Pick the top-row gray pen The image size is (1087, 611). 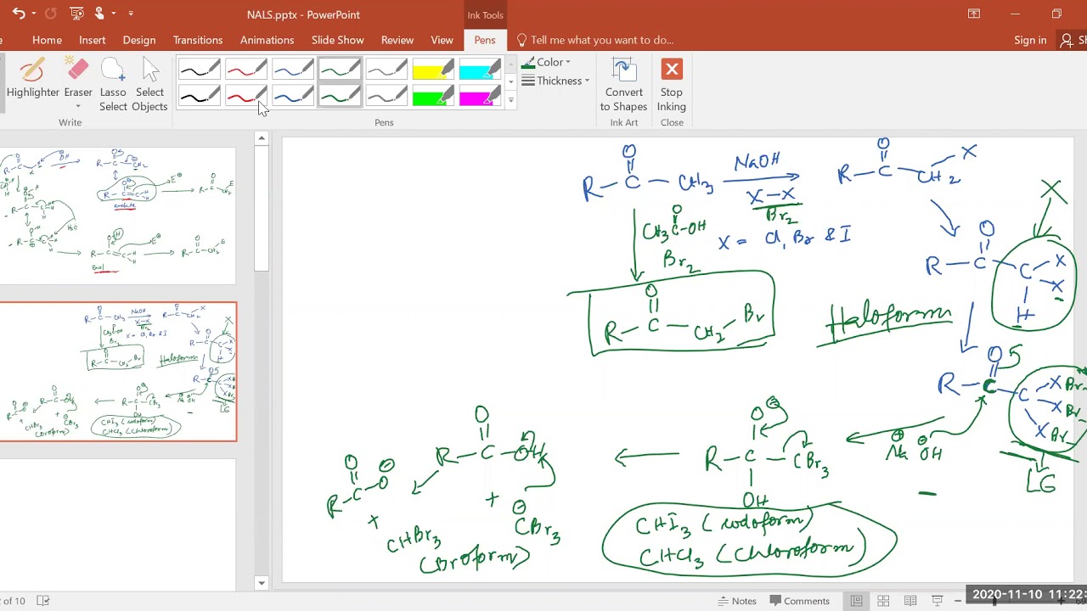click(x=386, y=70)
